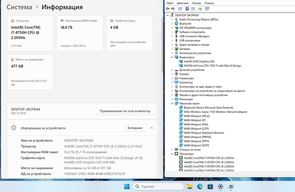Select Контролери за звук, видео и игри

tap(200, 87)
